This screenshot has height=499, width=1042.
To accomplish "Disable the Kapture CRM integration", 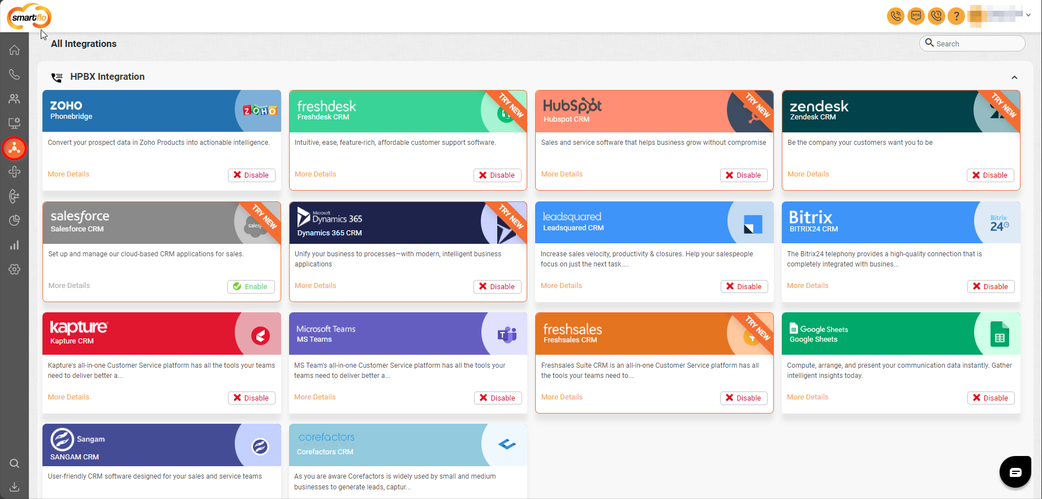I will coord(252,398).
